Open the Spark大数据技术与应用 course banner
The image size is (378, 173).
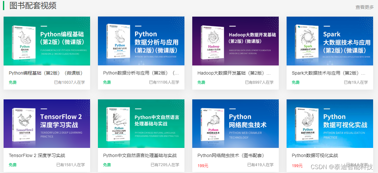[x=330, y=41]
